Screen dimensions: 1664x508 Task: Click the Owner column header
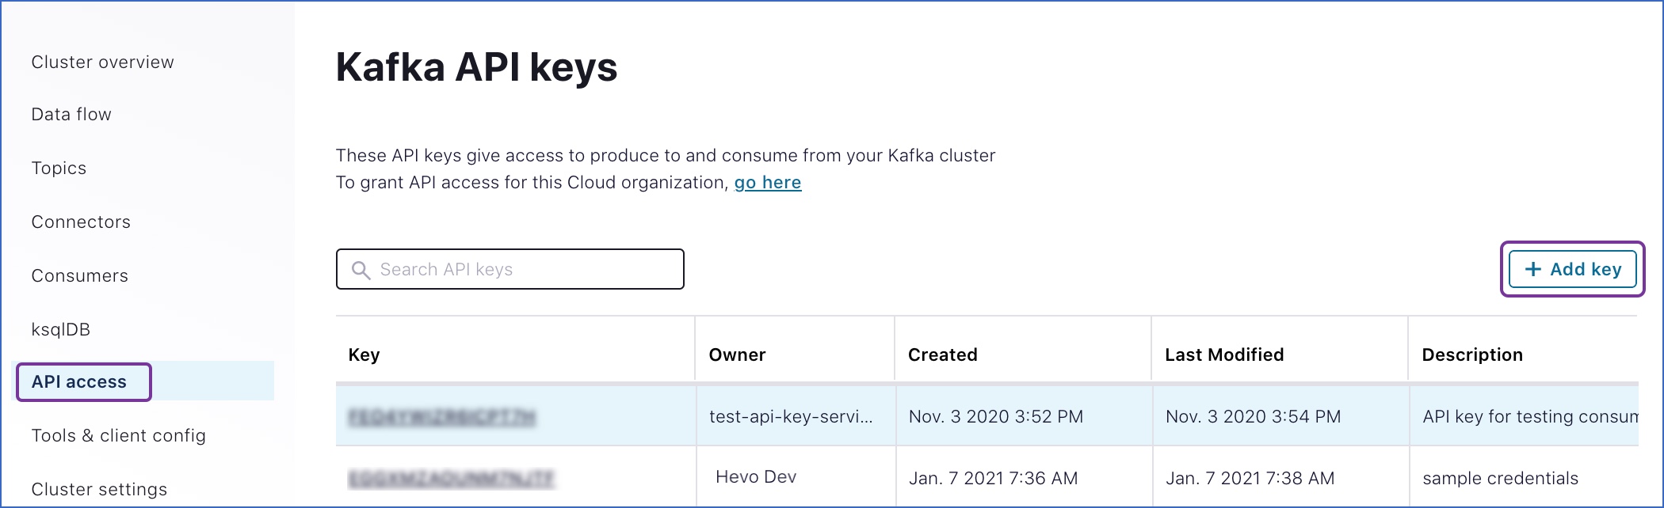[737, 354]
